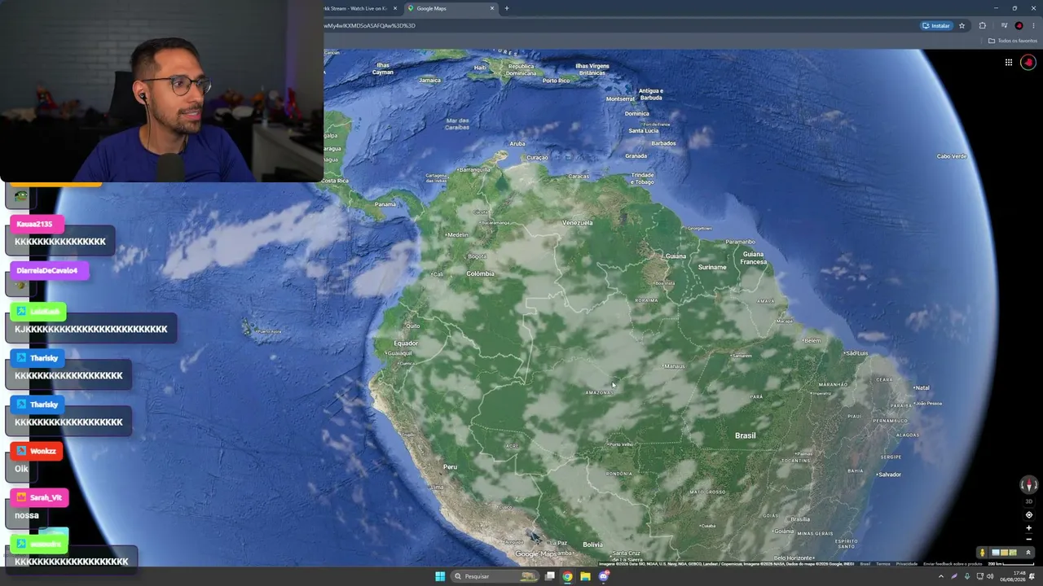Viewport: 1043px width, 586px height.
Task: Click the Brasil country label
Action: [x=746, y=435]
